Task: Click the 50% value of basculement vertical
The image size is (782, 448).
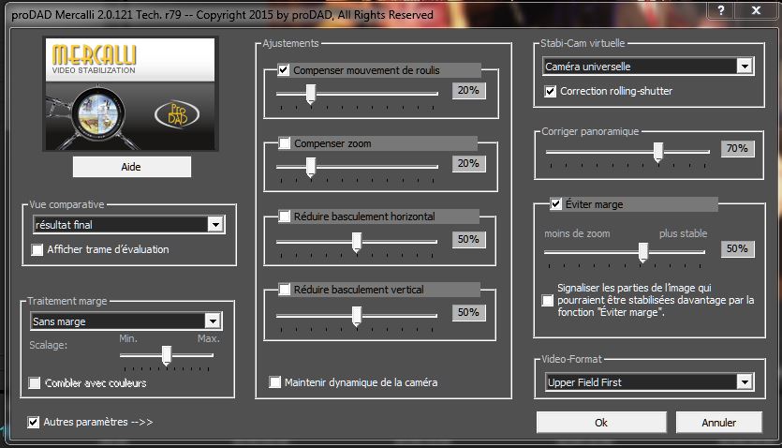Action: click(468, 312)
